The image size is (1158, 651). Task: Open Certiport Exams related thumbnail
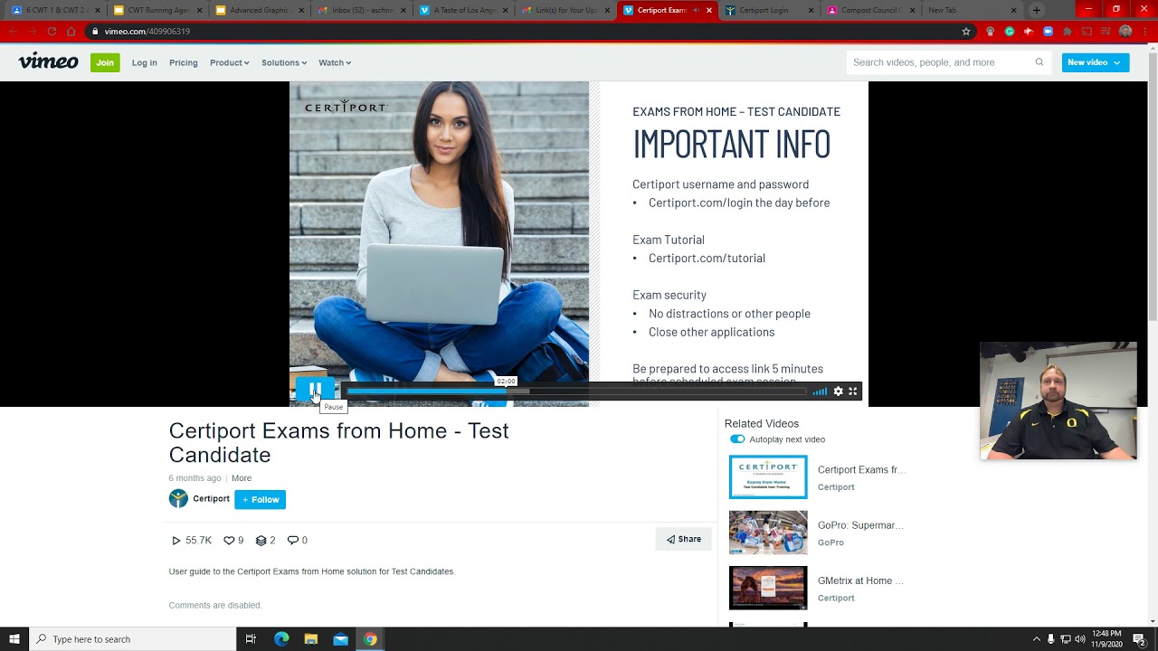click(768, 477)
